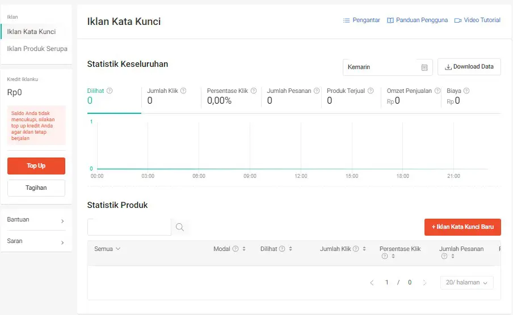Select the Jumlah Pesanan statistics tab
Viewport: 513px width, 315px height.
tap(292, 96)
